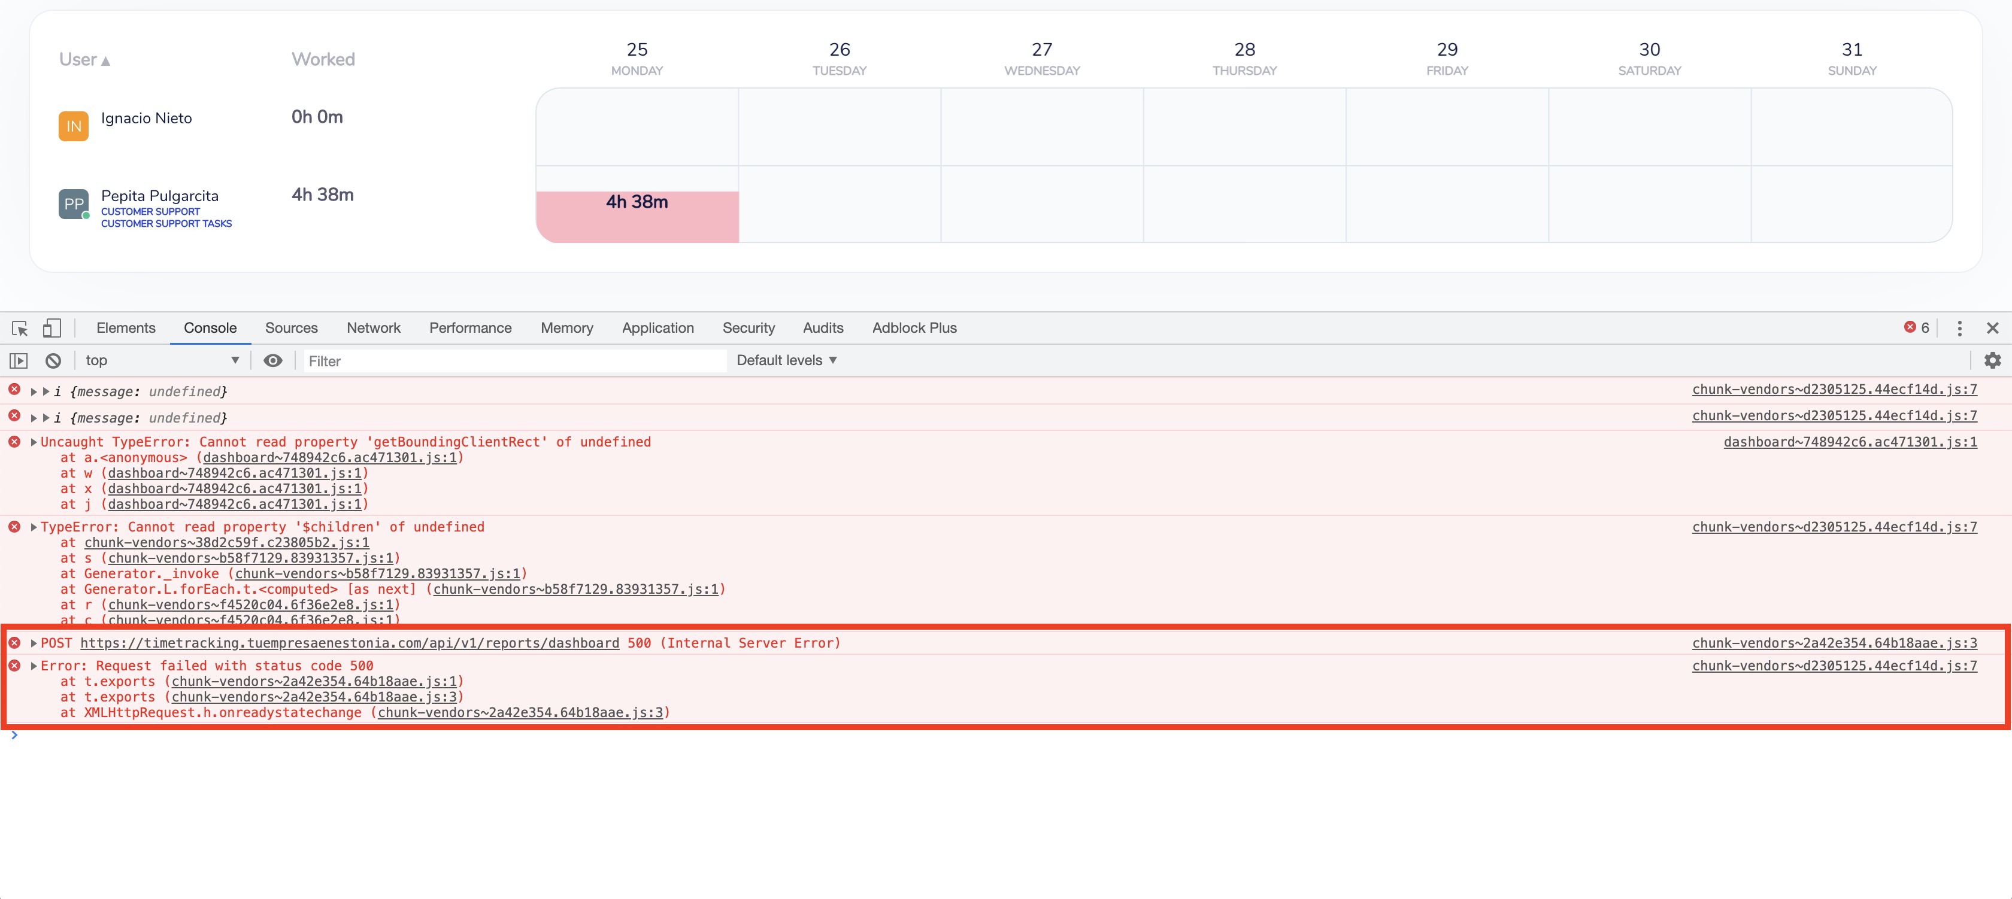Switch to the Network tab
Image resolution: width=2012 pixels, height=899 pixels.
(373, 328)
